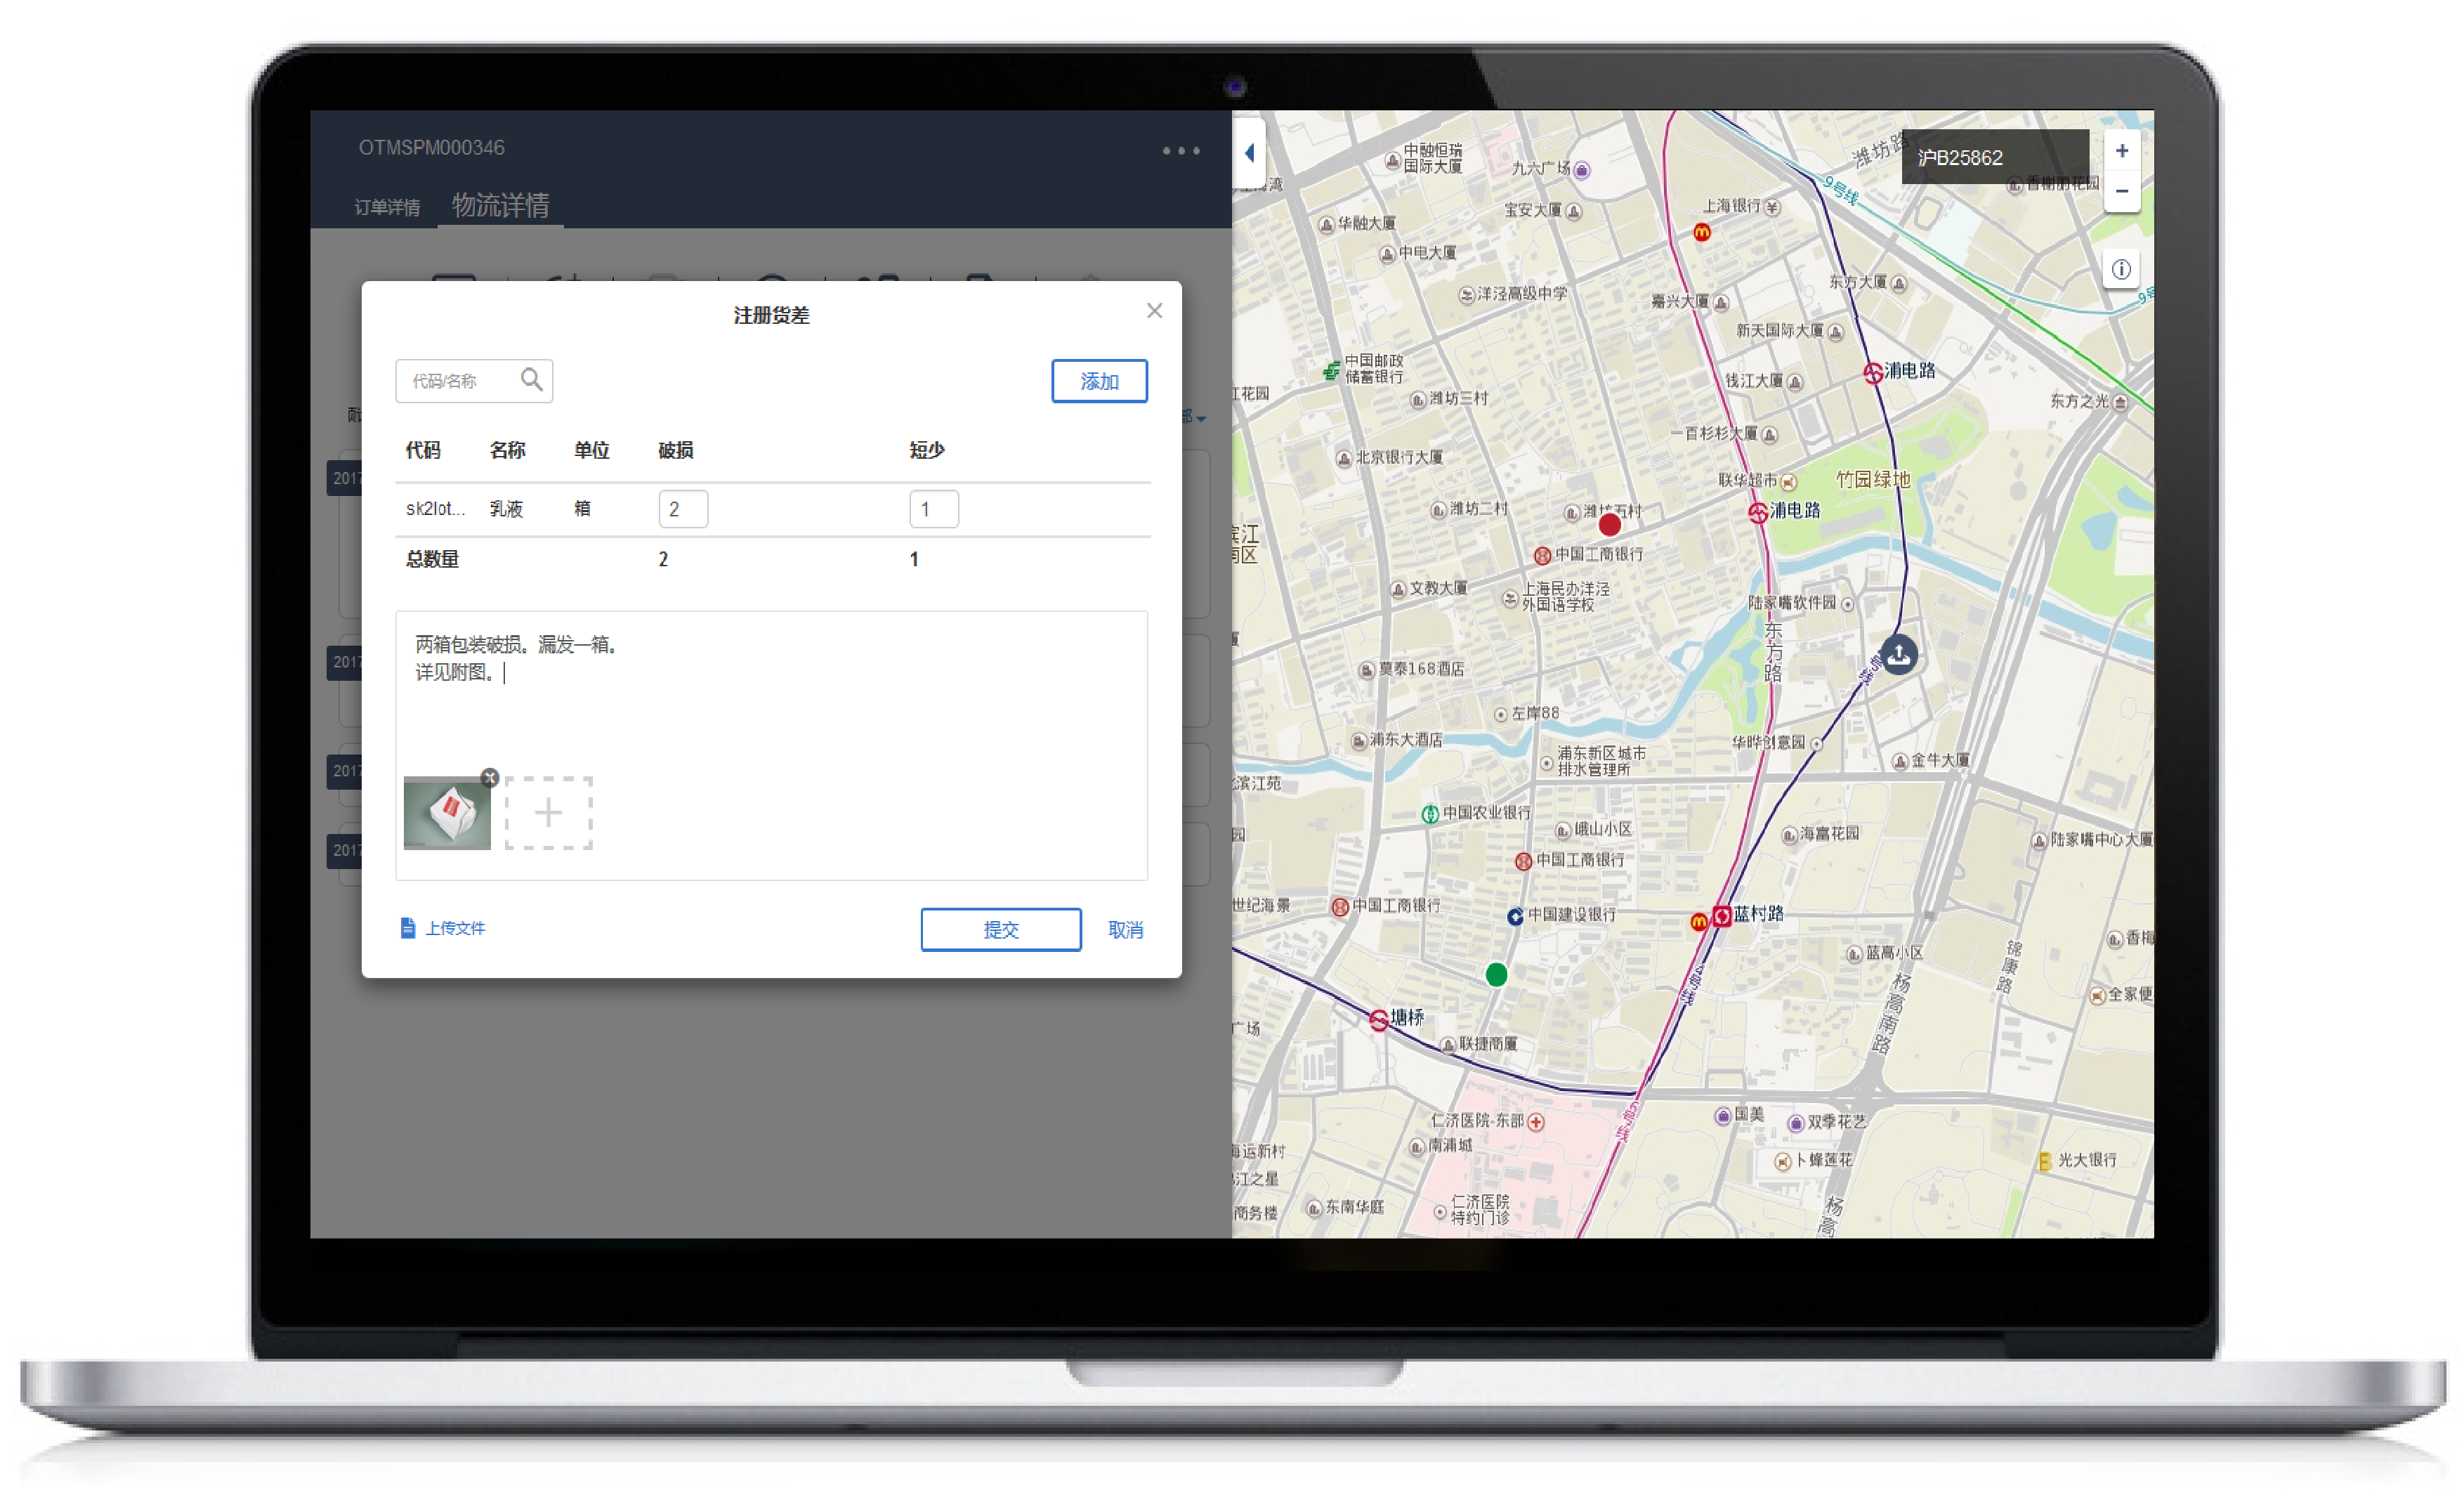
Task: Click the red location dot on map
Action: 1609,525
